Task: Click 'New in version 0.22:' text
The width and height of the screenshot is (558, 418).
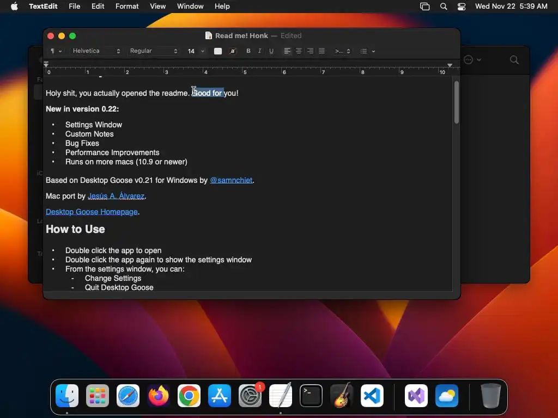Action: (x=82, y=109)
